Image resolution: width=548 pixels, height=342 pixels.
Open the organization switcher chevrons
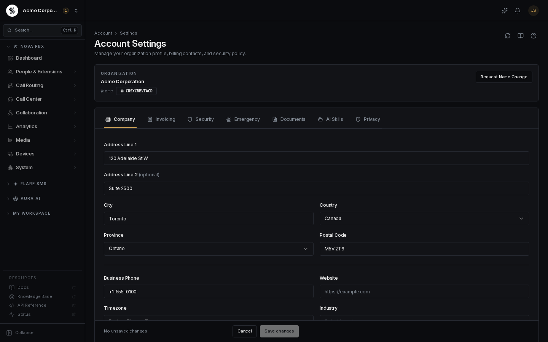[76, 11]
